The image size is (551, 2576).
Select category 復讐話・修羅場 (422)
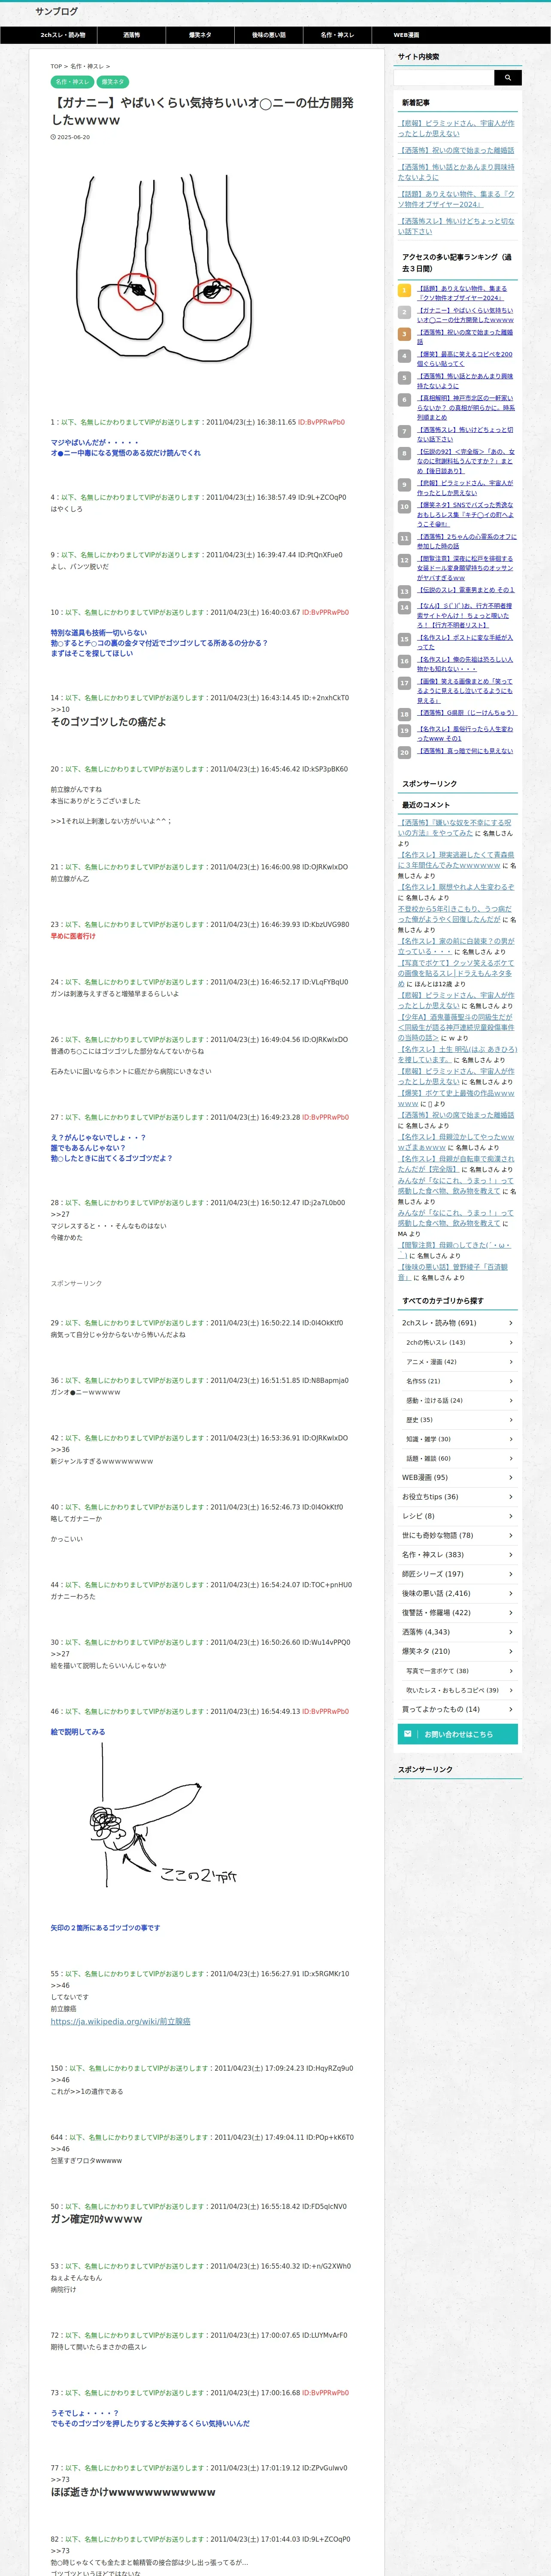[x=458, y=1613]
